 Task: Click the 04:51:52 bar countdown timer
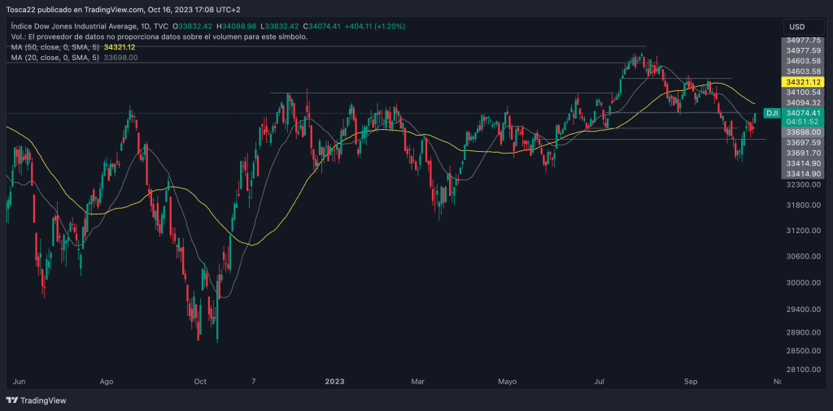(x=803, y=122)
